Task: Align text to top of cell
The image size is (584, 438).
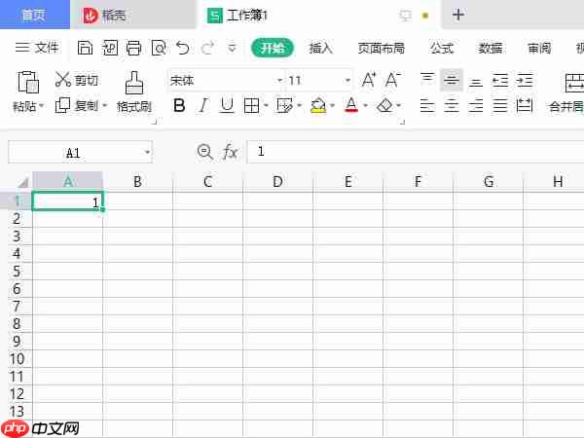Action: 427,80
